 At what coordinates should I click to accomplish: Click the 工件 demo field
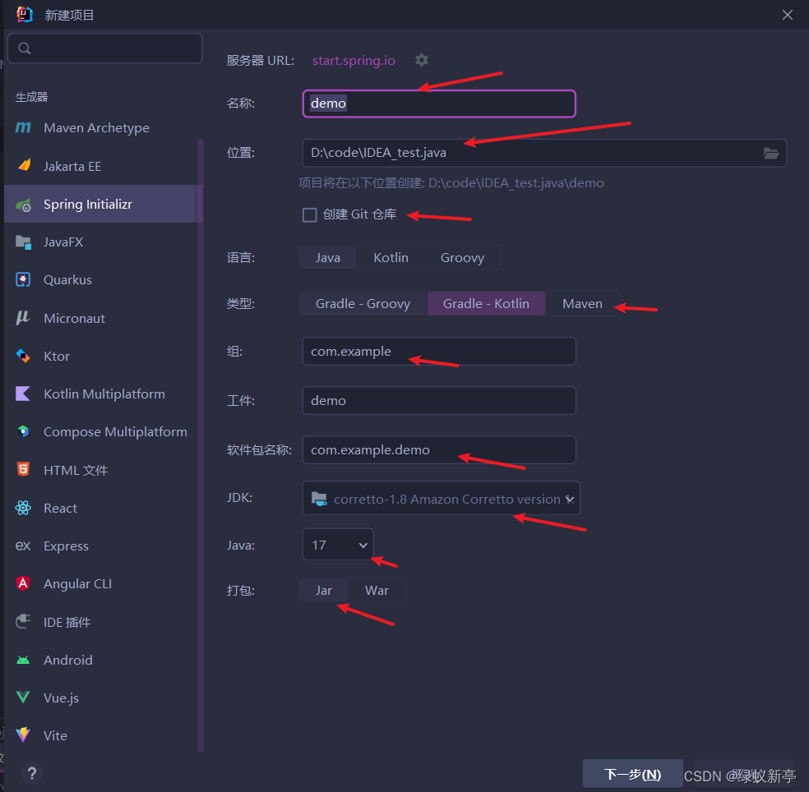point(439,401)
